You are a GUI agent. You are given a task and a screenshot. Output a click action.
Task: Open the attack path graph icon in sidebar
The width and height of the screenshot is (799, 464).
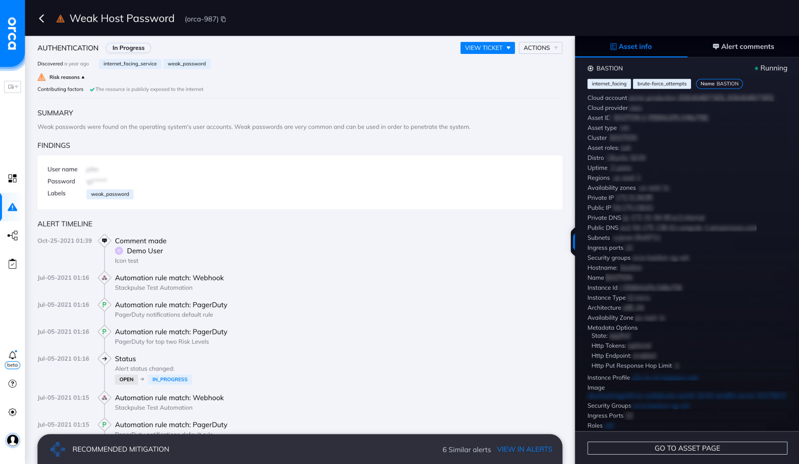(x=12, y=235)
